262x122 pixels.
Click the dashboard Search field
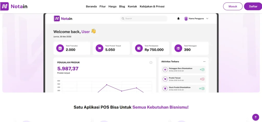[x=144, y=19]
